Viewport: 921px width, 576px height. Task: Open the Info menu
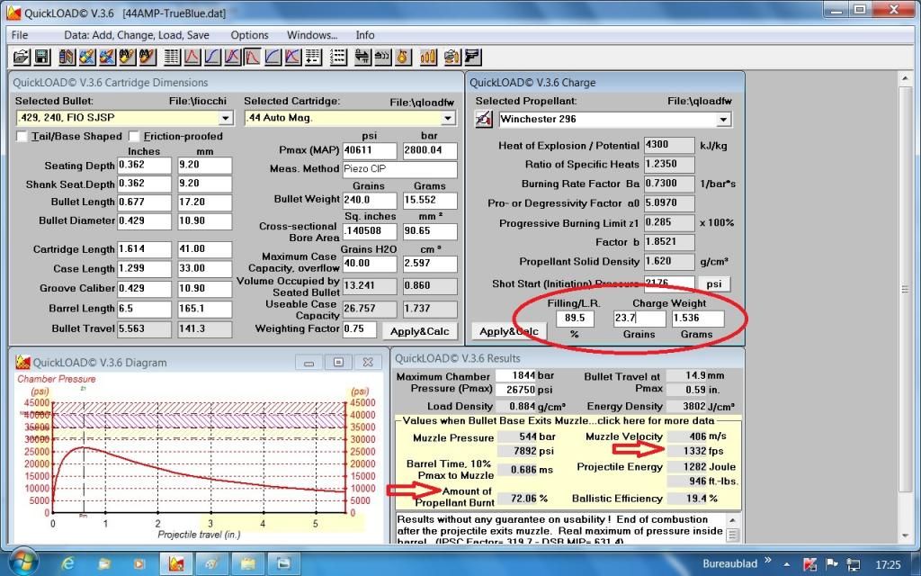pos(365,35)
